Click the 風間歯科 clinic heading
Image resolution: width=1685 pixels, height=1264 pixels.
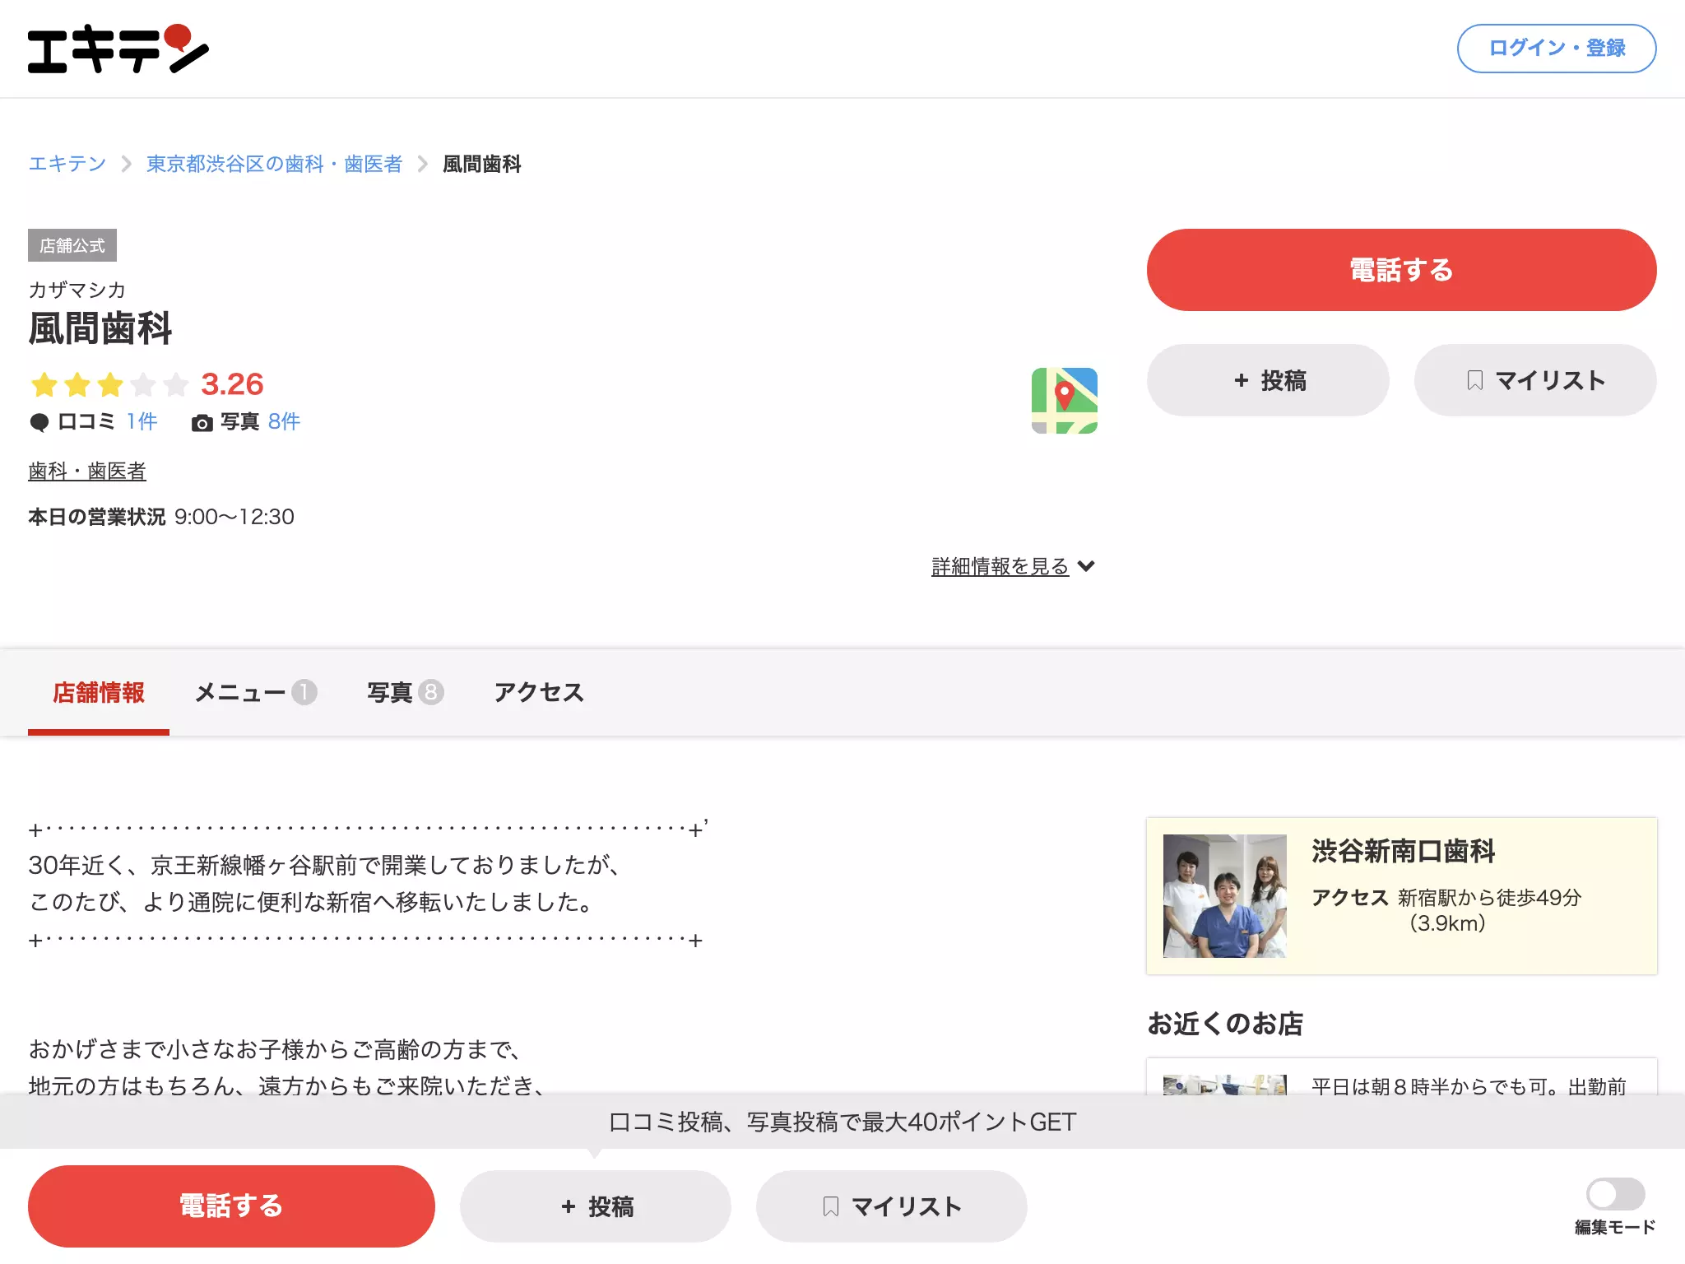(x=100, y=328)
